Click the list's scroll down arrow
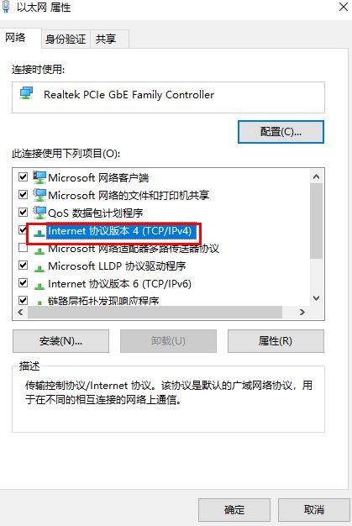Viewport: 352px width, 526px height. (316, 298)
